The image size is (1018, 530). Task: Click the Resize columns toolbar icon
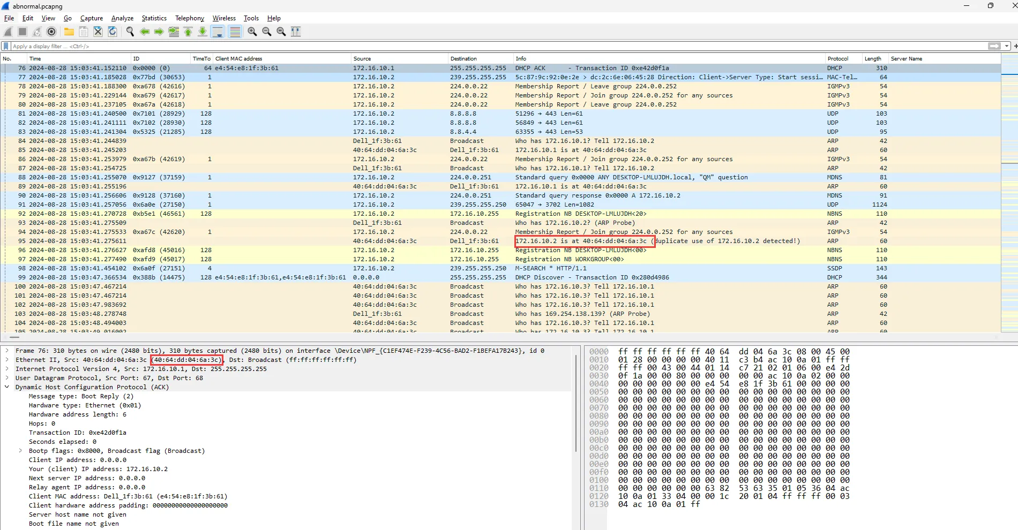[296, 32]
